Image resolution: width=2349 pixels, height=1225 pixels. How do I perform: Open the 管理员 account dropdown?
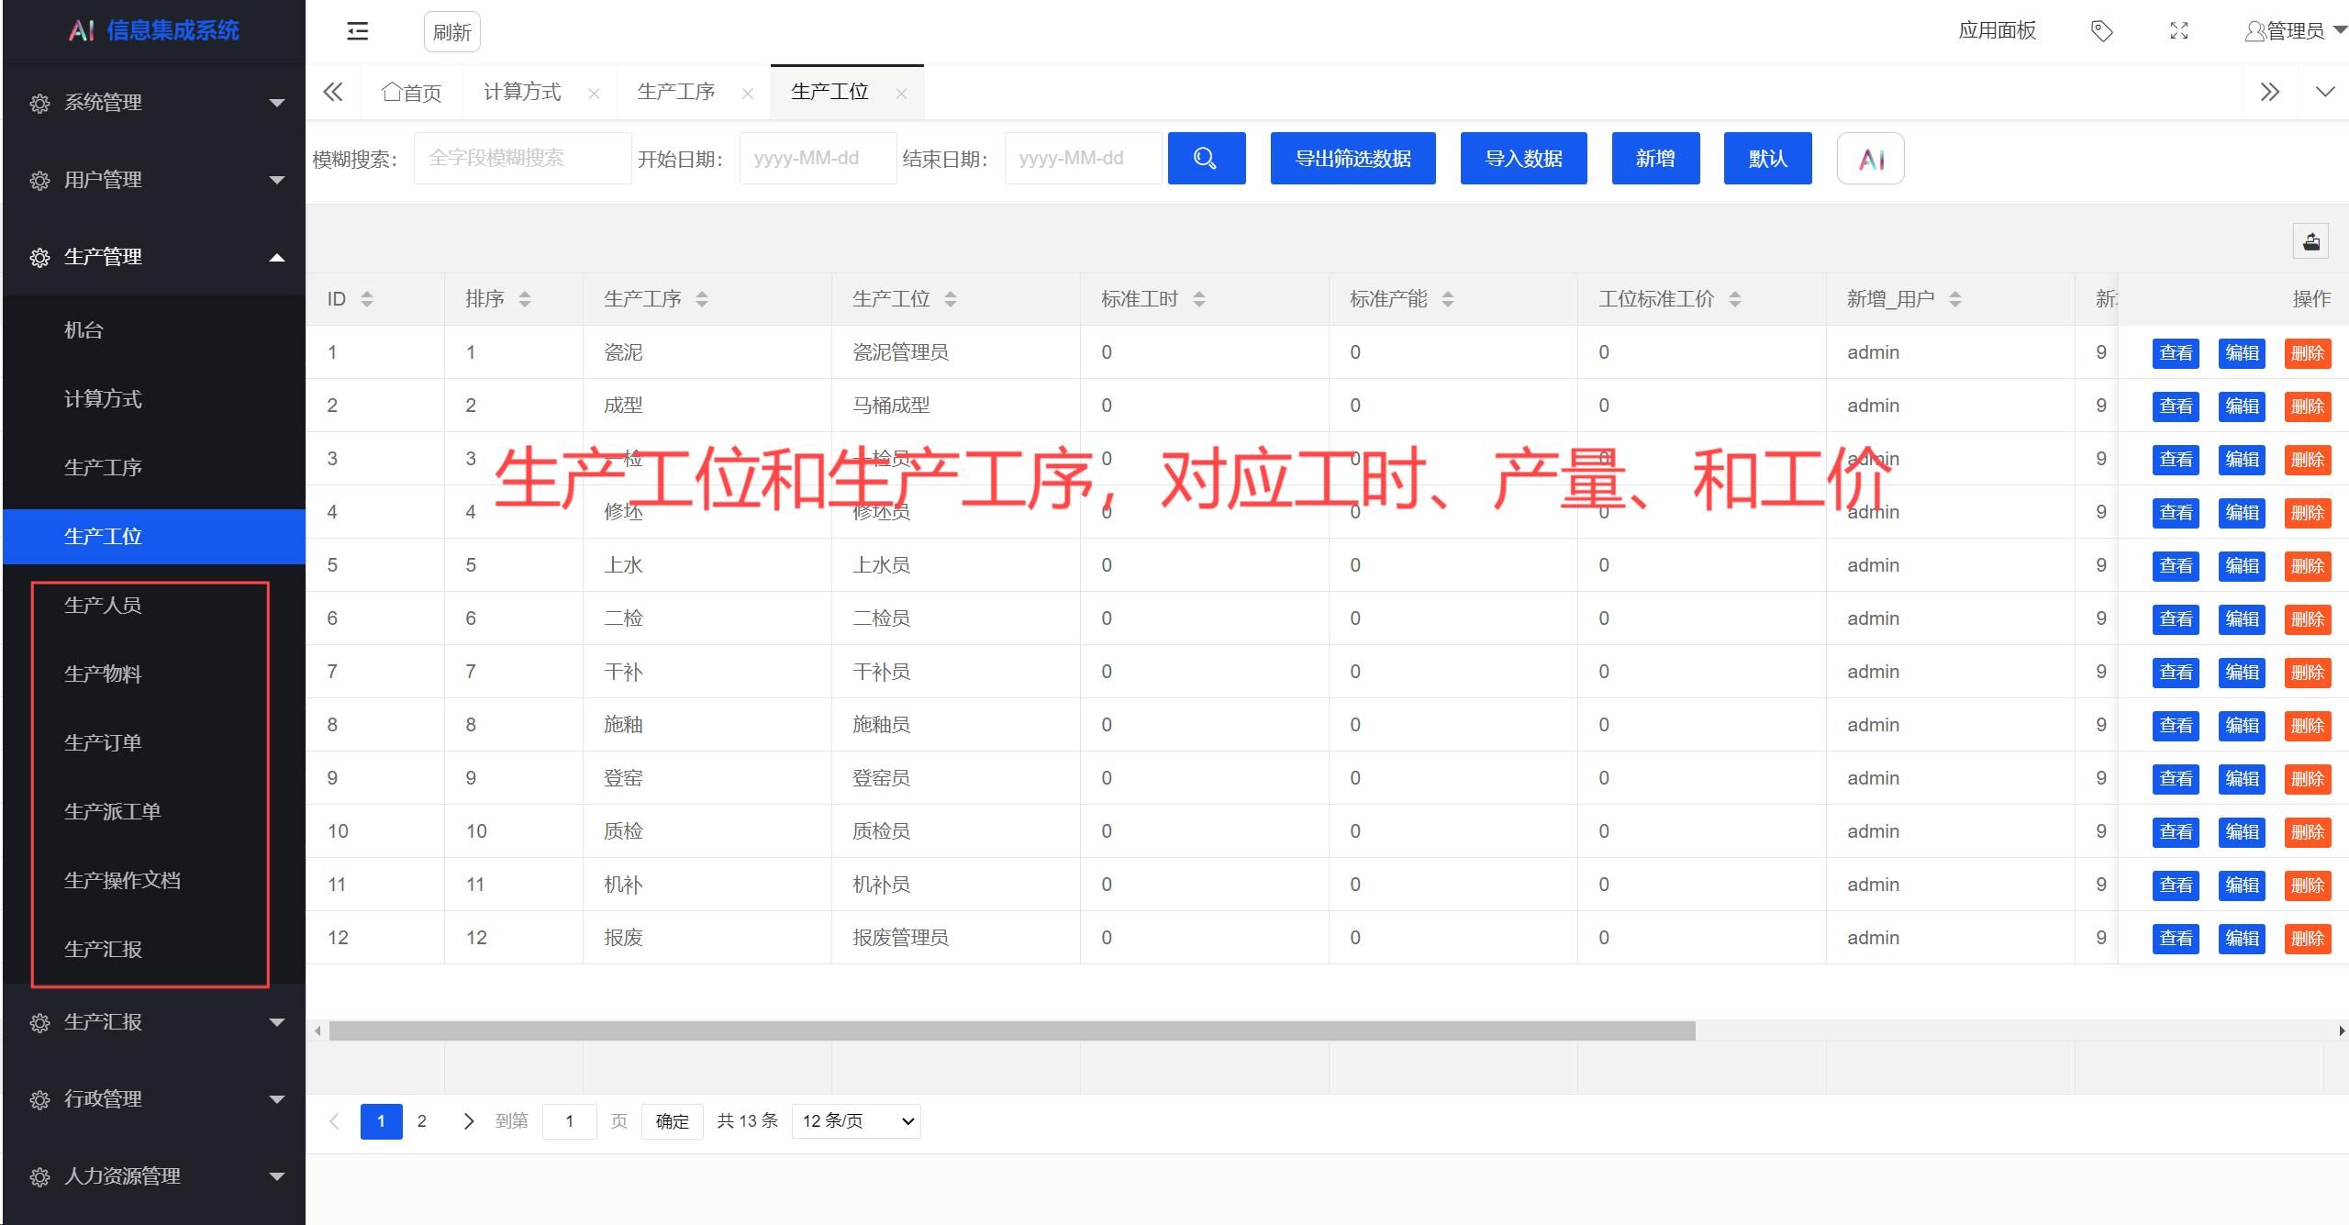pyautogui.click(x=2291, y=30)
